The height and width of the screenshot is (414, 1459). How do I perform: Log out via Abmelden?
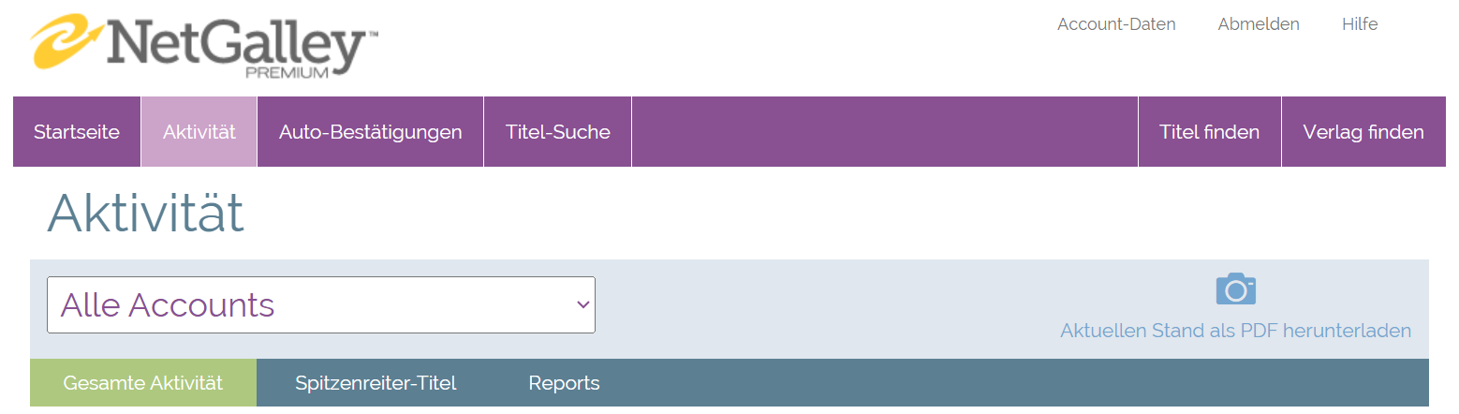point(1258,24)
